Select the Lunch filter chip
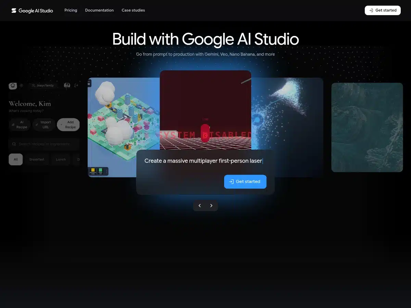 (61, 159)
